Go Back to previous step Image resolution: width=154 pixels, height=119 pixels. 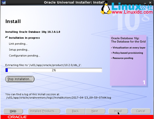click(75, 111)
